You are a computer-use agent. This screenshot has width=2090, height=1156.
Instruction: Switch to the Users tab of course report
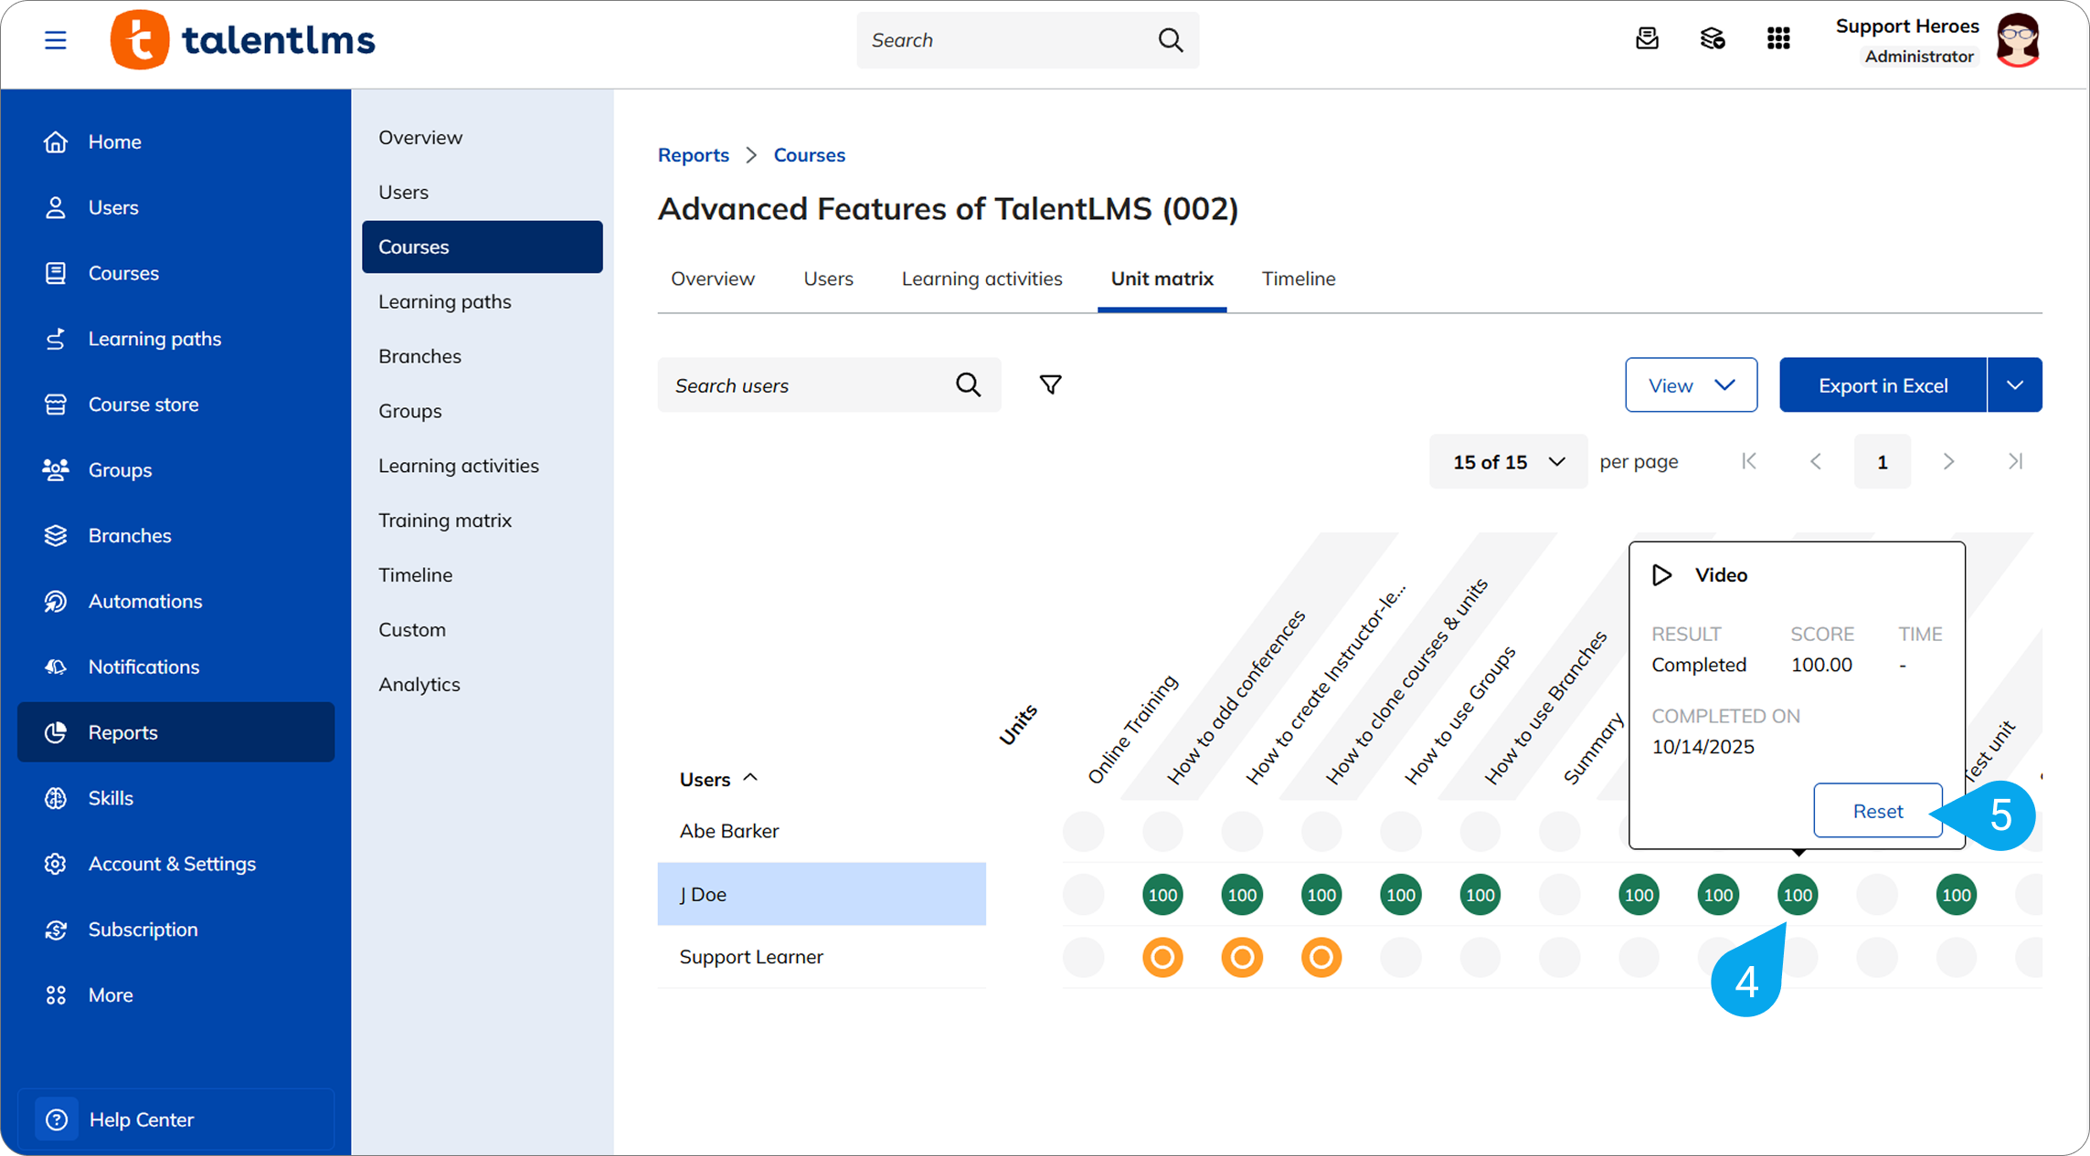point(828,278)
